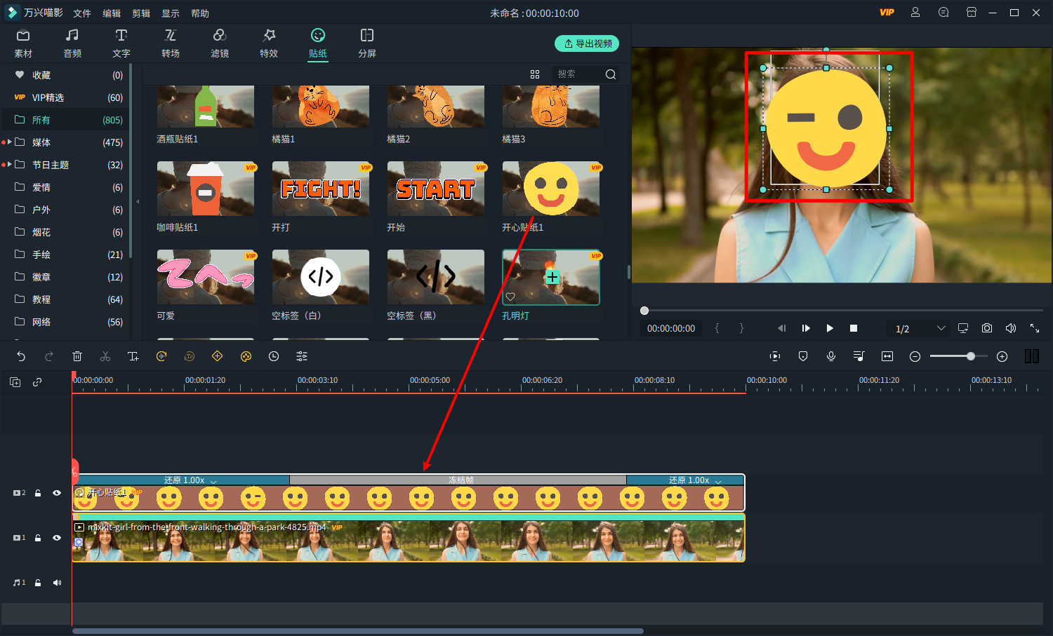Mute audio track 1 speaker icon
Image resolution: width=1053 pixels, height=636 pixels.
[57, 583]
